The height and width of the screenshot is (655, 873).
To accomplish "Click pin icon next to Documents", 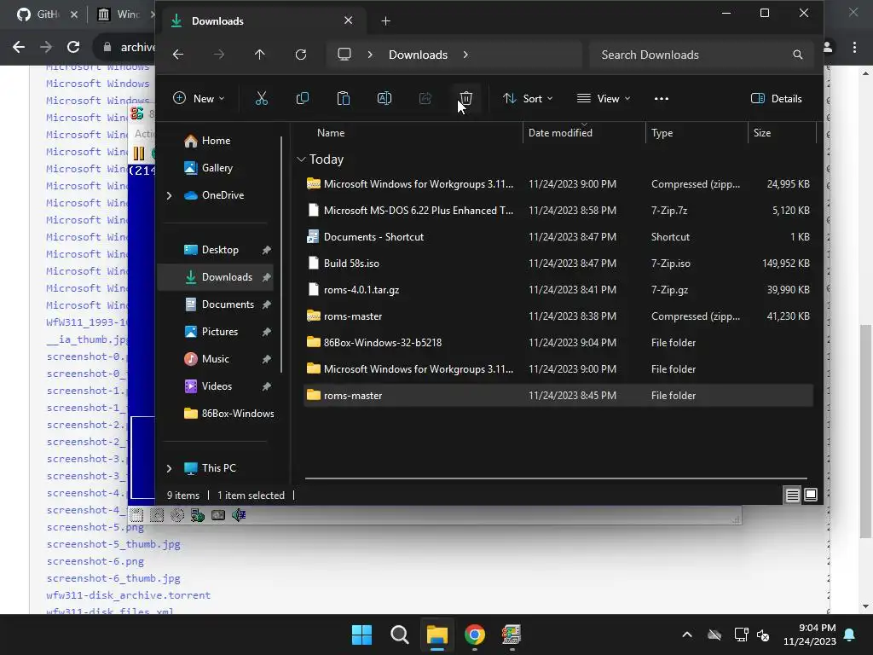I will tap(267, 304).
